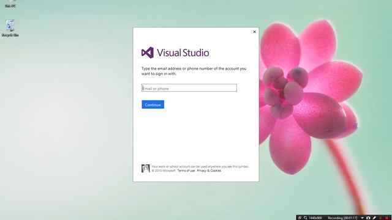
Task: Click the '© 2015 Microsoft' text
Action: tap(164, 170)
